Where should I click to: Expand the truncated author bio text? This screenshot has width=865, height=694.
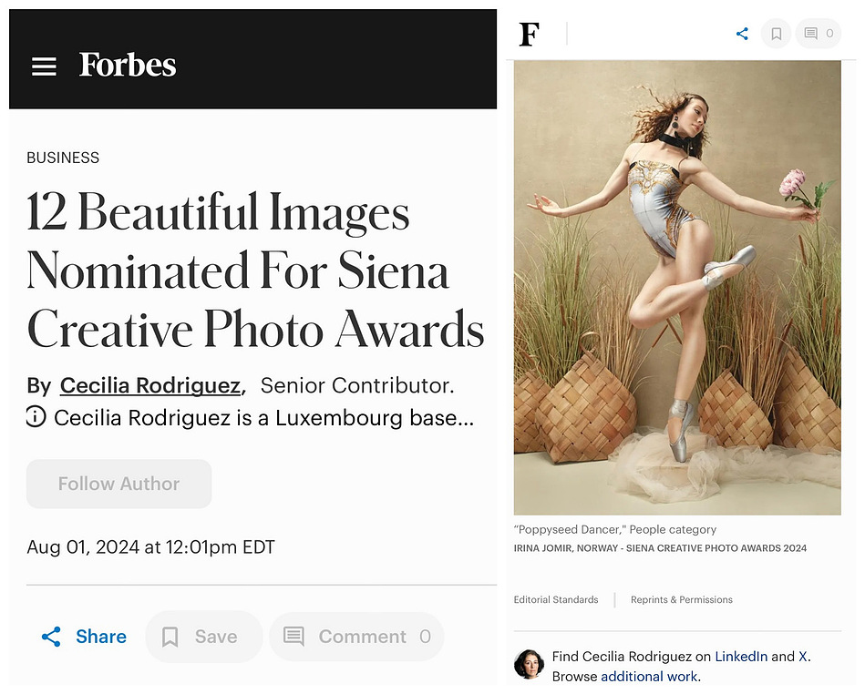263,418
